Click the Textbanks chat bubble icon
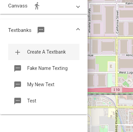 click(x=41, y=30)
